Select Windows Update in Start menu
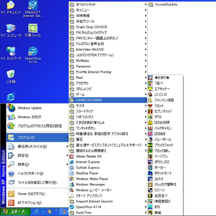This screenshot has height=216, width=216. click(37, 108)
